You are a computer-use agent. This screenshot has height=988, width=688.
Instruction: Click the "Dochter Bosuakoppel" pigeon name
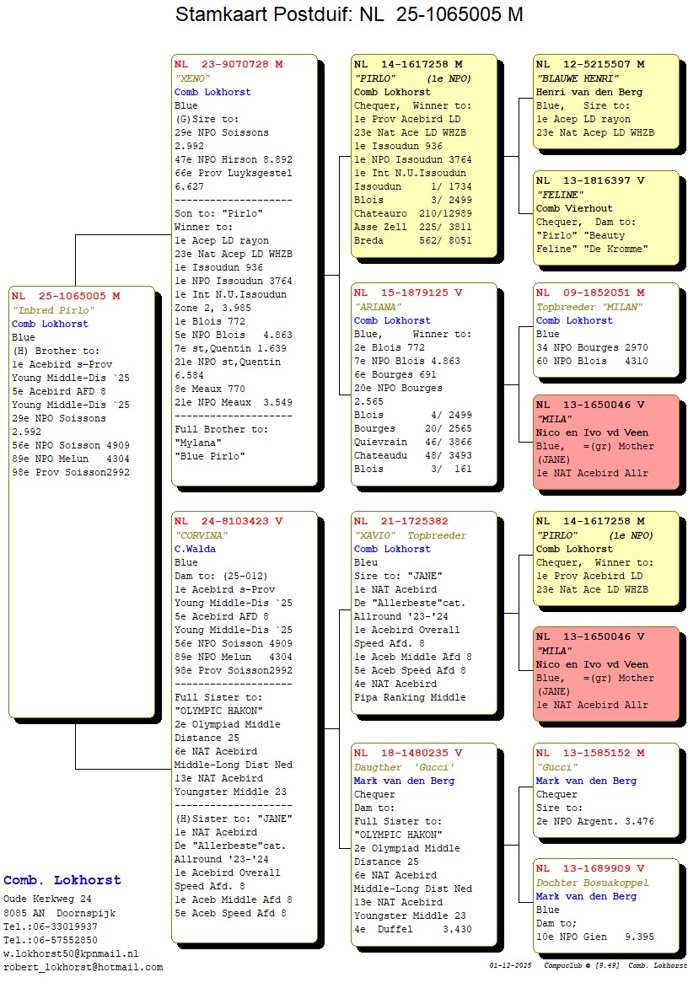tap(593, 883)
